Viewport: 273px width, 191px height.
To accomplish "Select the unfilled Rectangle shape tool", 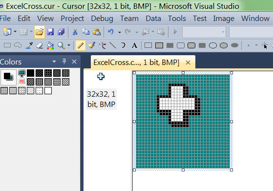I will [148, 45].
